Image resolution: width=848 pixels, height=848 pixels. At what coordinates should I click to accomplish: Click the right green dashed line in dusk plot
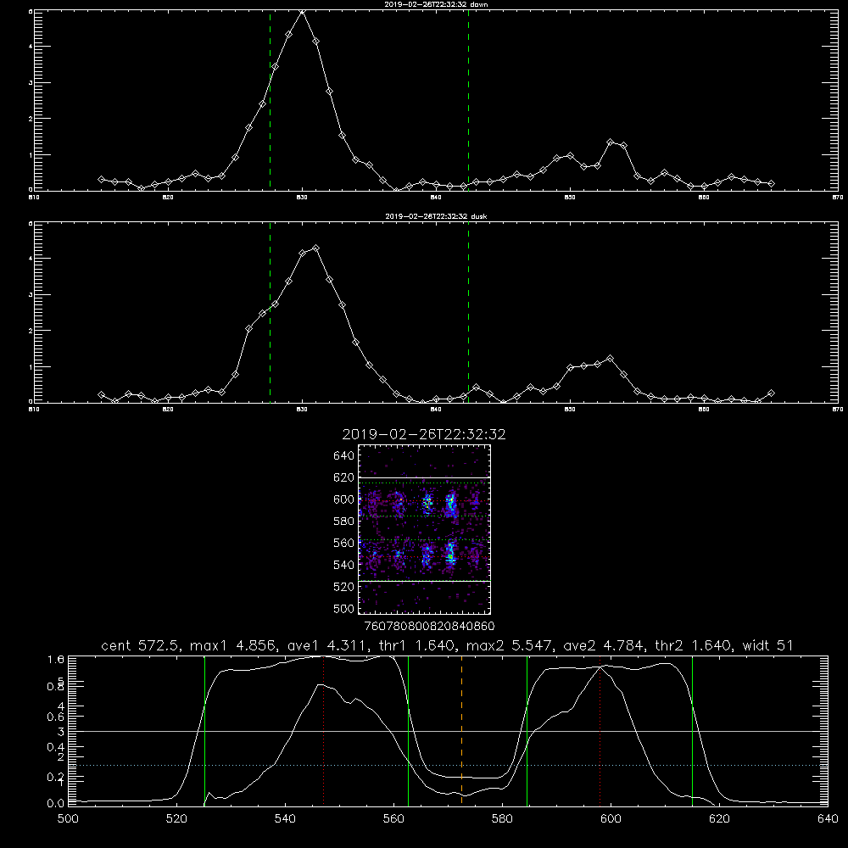468,313
